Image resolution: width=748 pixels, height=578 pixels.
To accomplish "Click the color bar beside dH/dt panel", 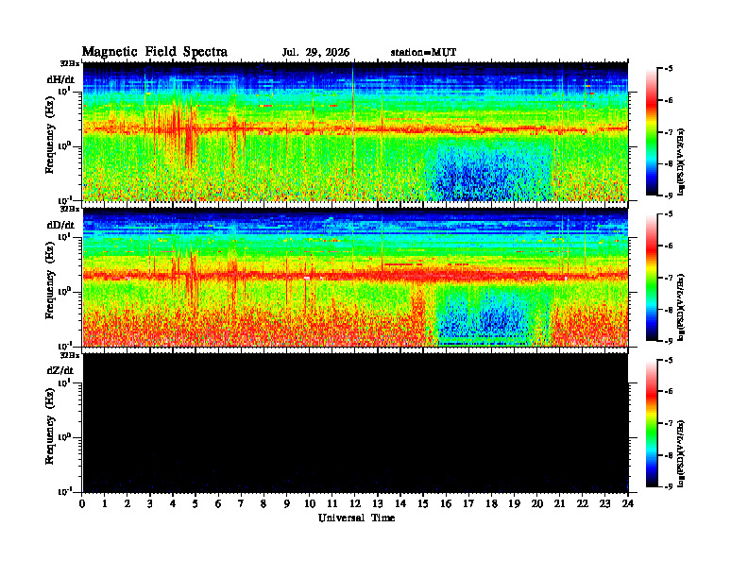I will pos(651,132).
